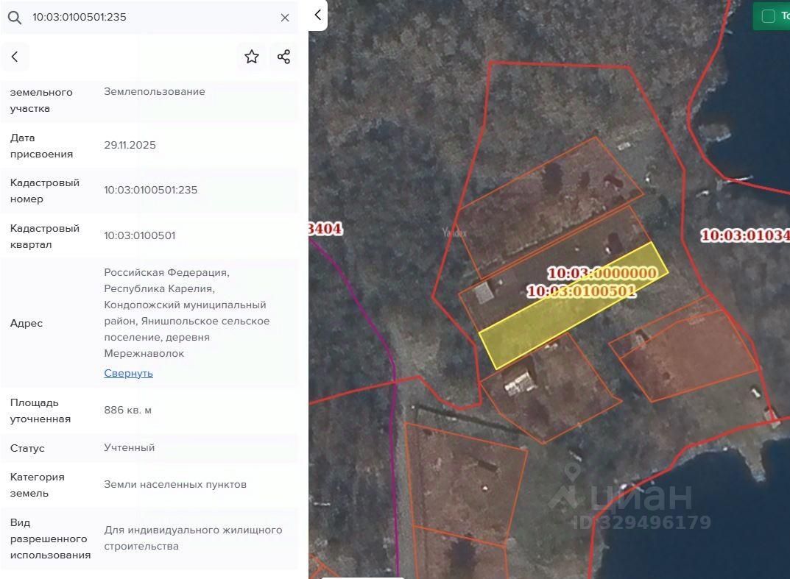Click the 10:03:0000000 map label
This screenshot has height=579, width=790.
[602, 273]
